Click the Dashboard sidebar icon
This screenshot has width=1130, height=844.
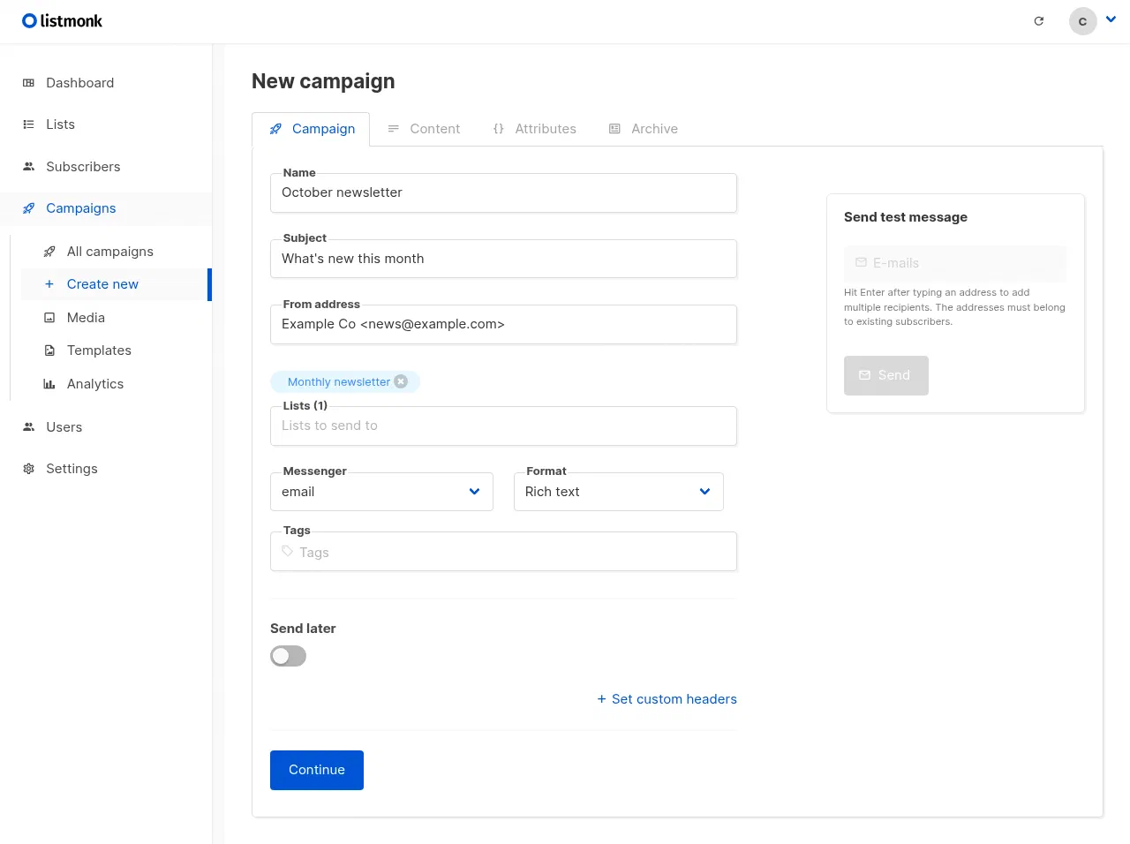(28, 83)
